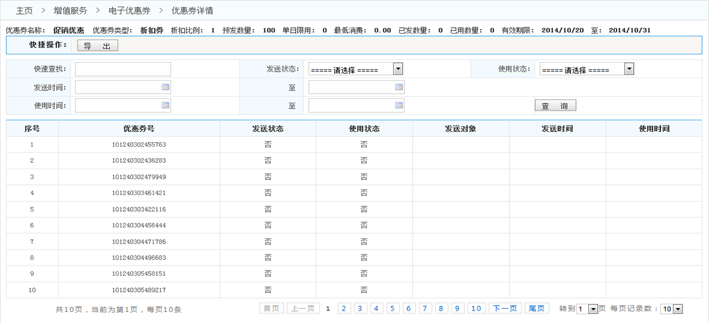709x323 pixels.
Task: Expand the 使用状态 dropdown
Action: (x=629, y=69)
